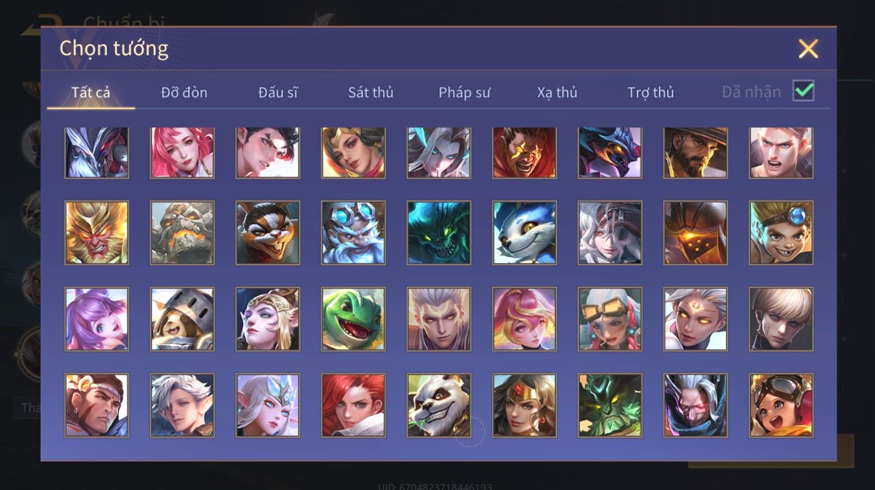Choose the purple-haired girl hero portrait
This screenshot has height=490, width=875.
point(96,319)
